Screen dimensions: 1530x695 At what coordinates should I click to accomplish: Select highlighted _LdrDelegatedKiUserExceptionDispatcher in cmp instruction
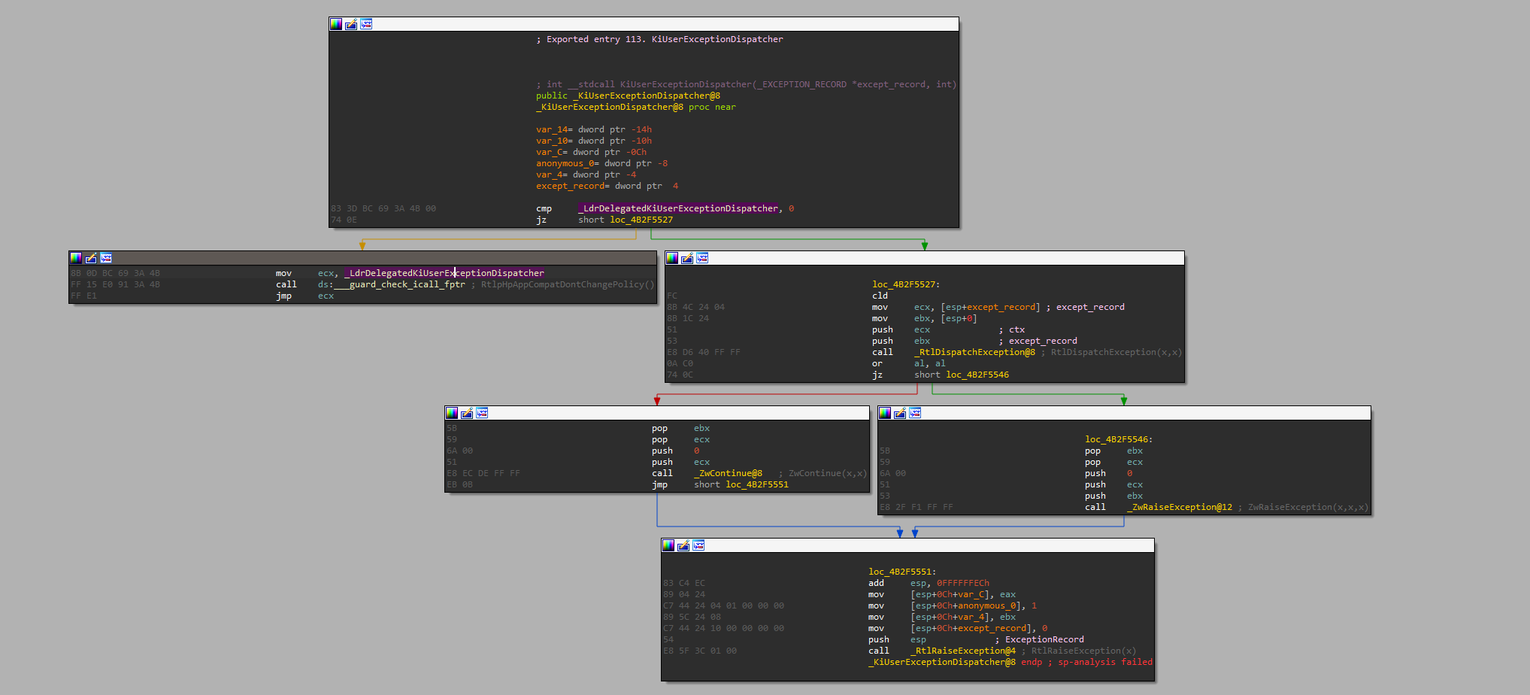pyautogui.click(x=678, y=208)
